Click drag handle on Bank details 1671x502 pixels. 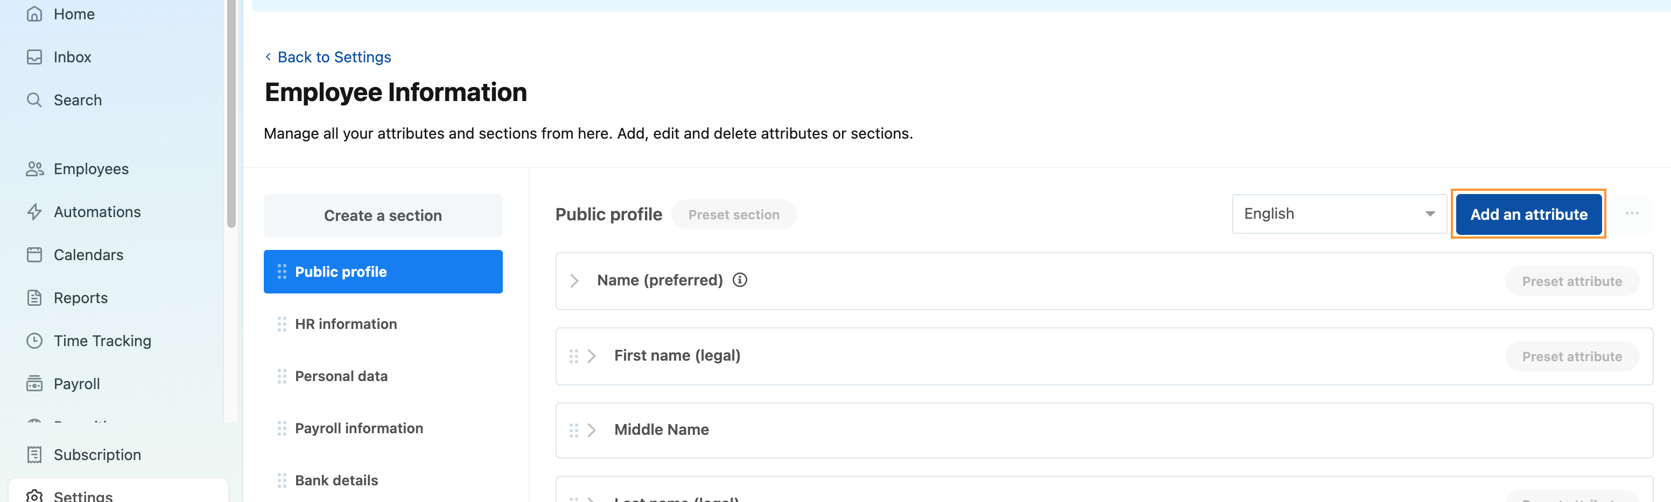click(282, 481)
